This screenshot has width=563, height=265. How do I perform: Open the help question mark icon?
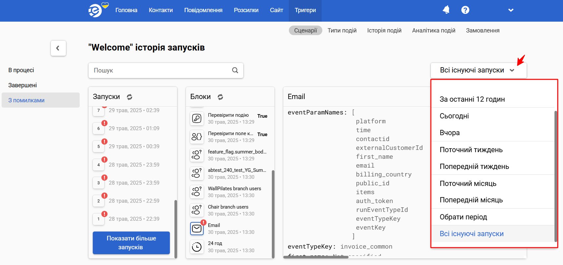coord(465,10)
